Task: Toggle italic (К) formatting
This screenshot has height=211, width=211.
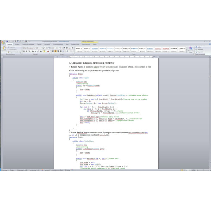Action: coord(26,51)
